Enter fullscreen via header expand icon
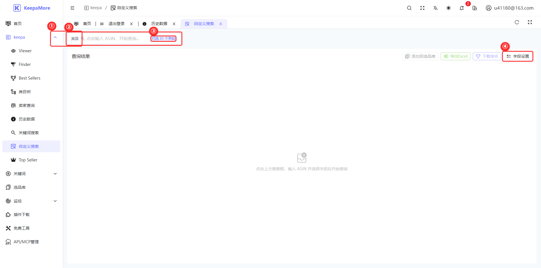Screen dimensions: 541x268 [x=422, y=8]
